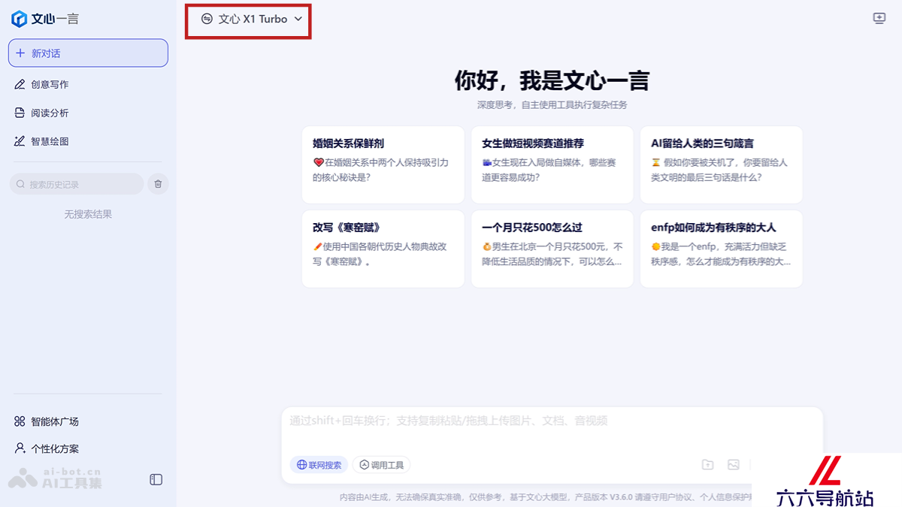Click the 你好，我是文心一言 heading

pos(552,80)
